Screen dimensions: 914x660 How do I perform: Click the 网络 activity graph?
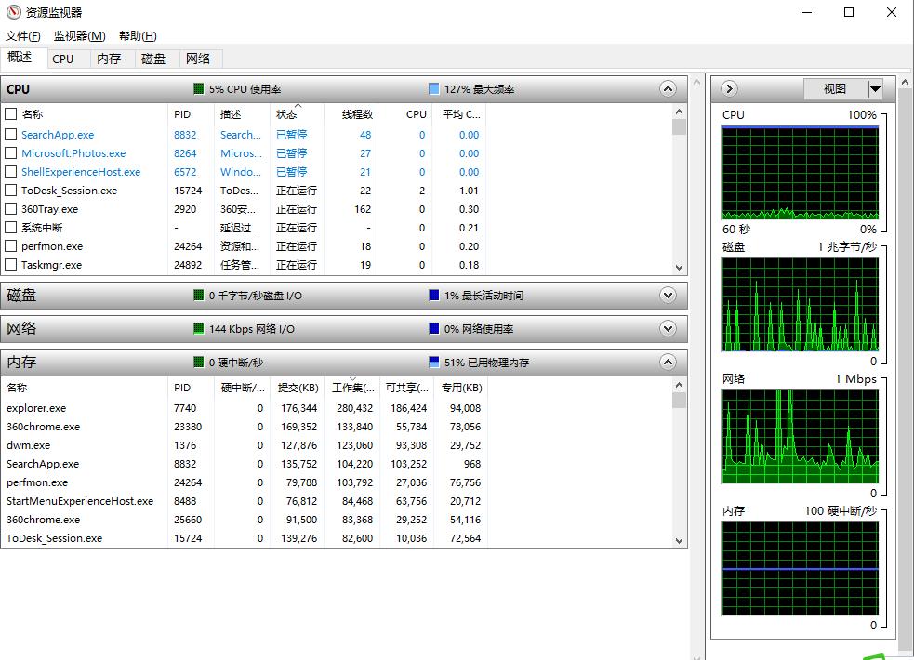tap(800, 437)
